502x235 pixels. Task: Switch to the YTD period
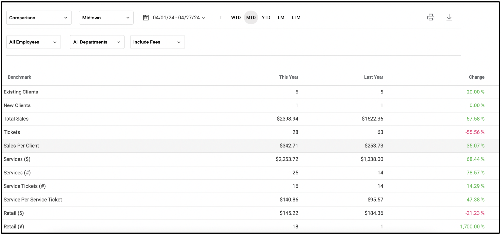pyautogui.click(x=266, y=18)
